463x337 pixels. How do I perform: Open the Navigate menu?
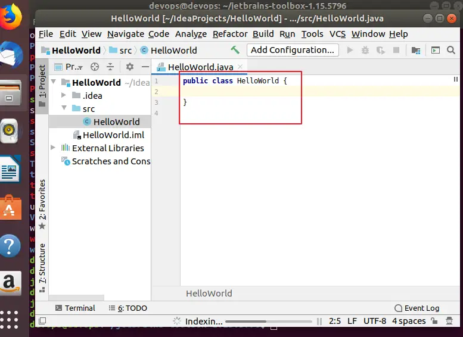click(x=126, y=34)
